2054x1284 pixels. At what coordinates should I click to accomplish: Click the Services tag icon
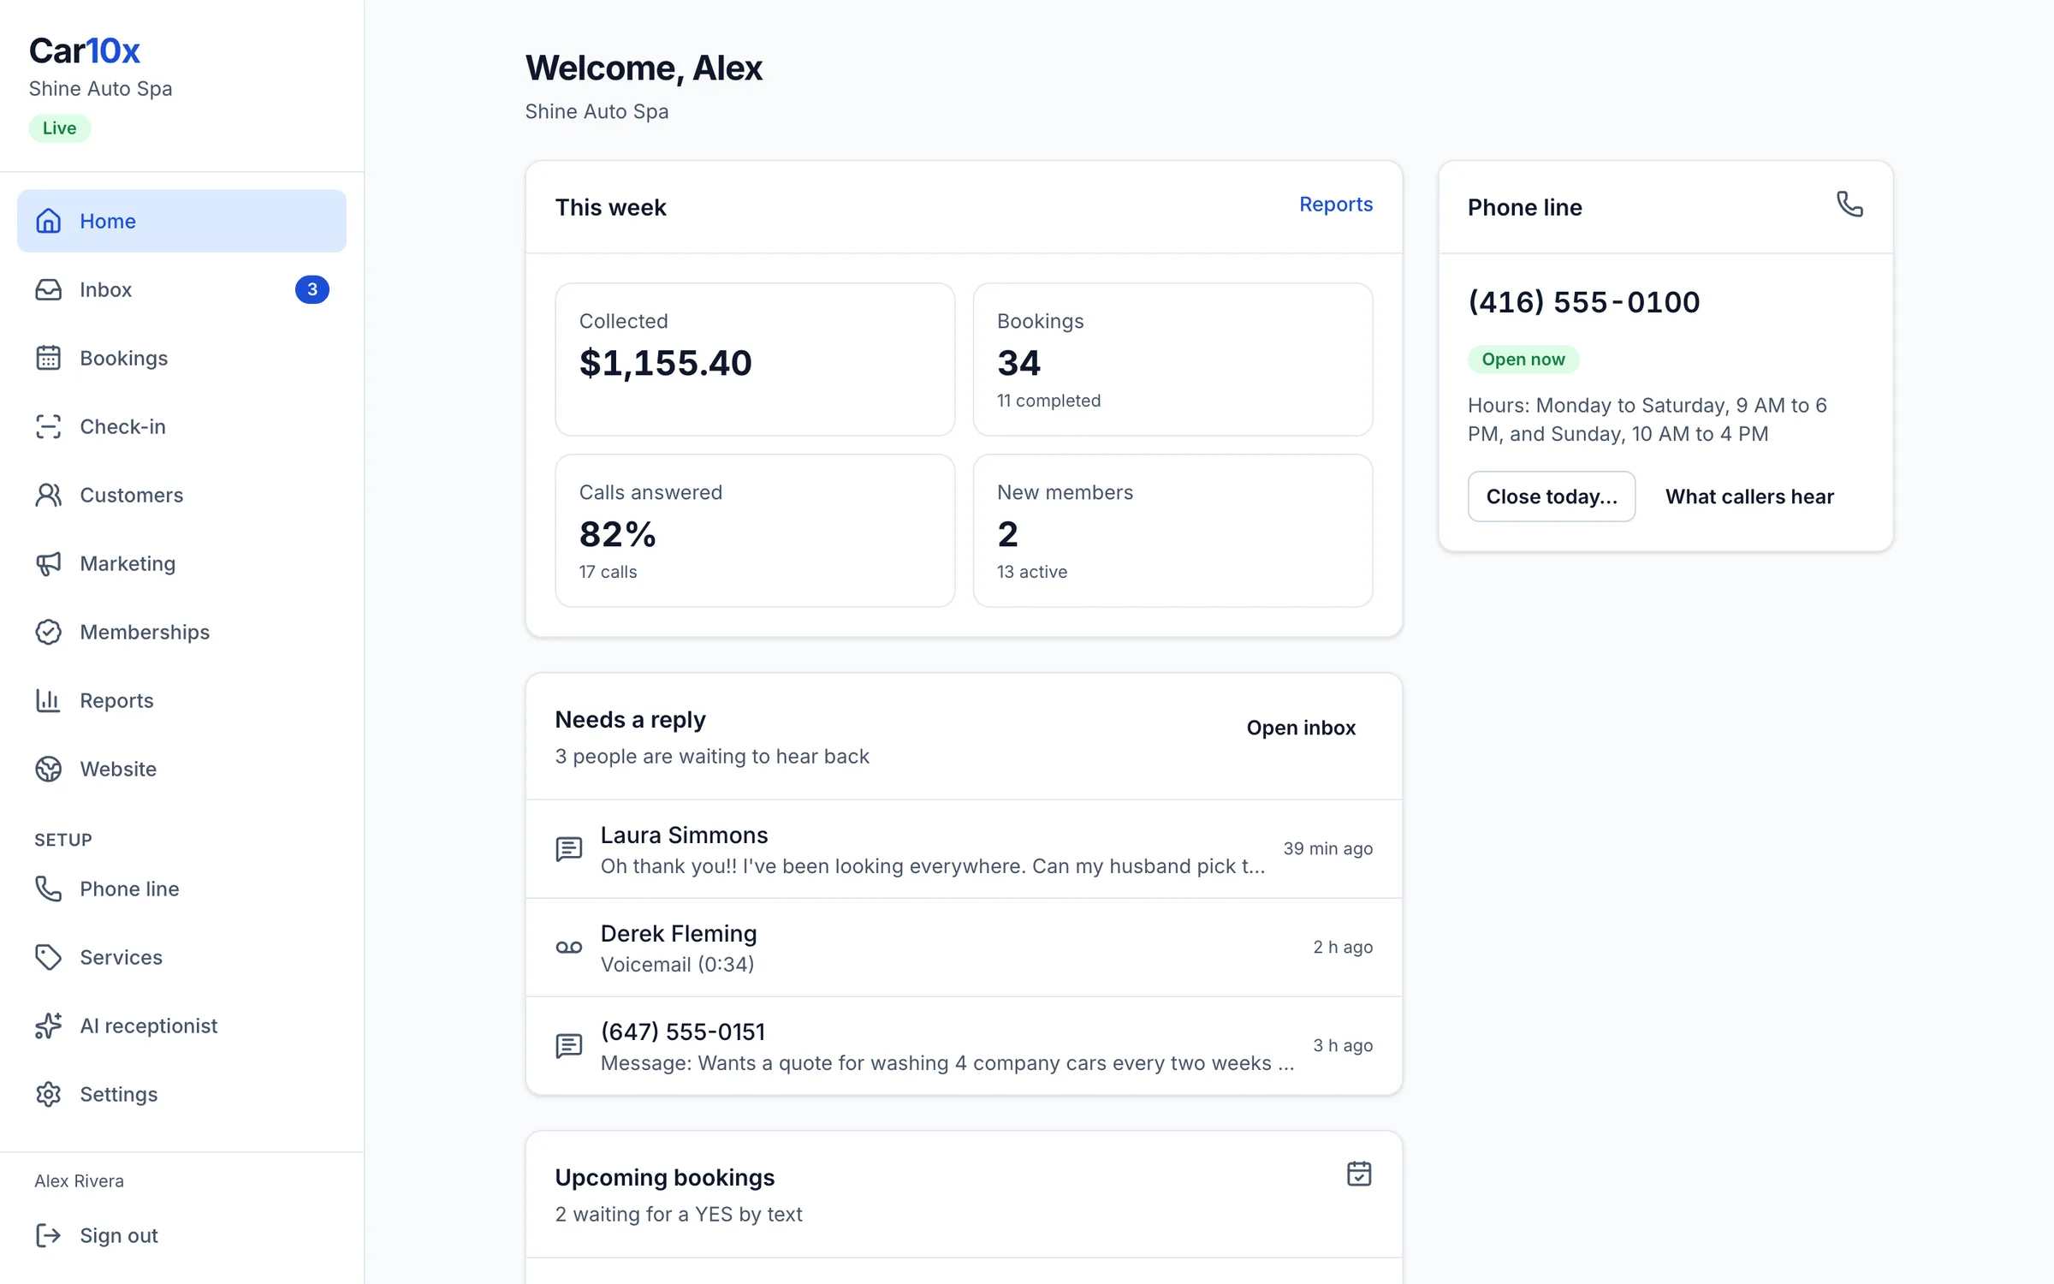point(48,957)
